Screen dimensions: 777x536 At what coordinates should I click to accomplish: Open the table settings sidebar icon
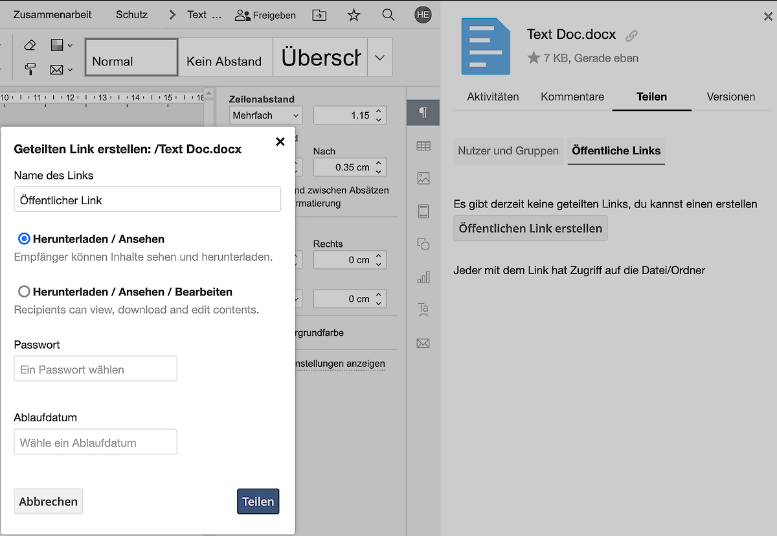point(423,146)
